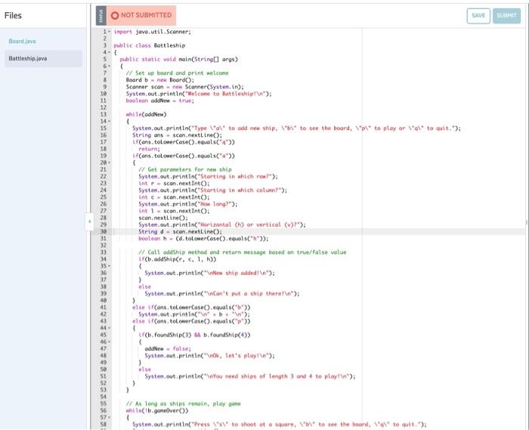
Task: Click line number 30 in the gutter
Action: [x=104, y=231]
